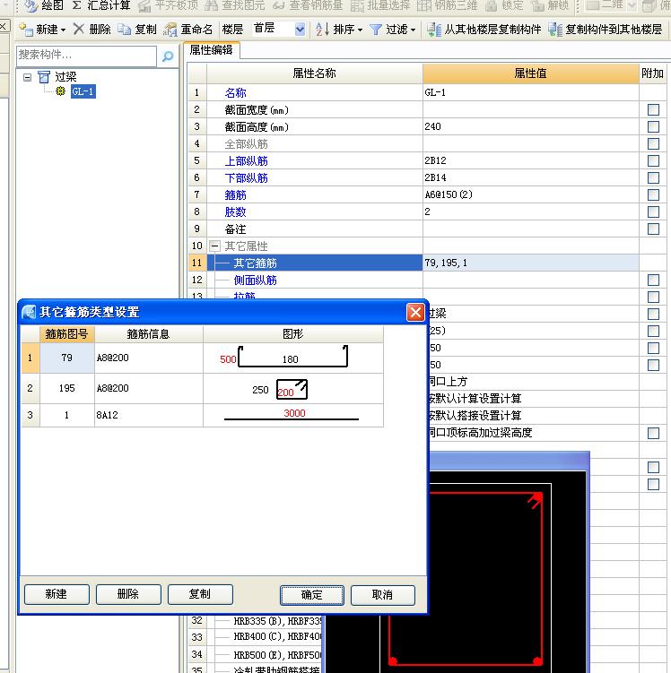
Task: Click the 500 dimension in shape row 1
Action: click(x=228, y=359)
